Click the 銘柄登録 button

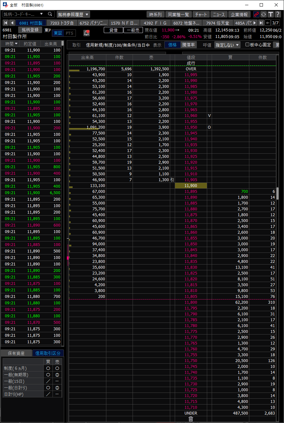click(x=30, y=30)
